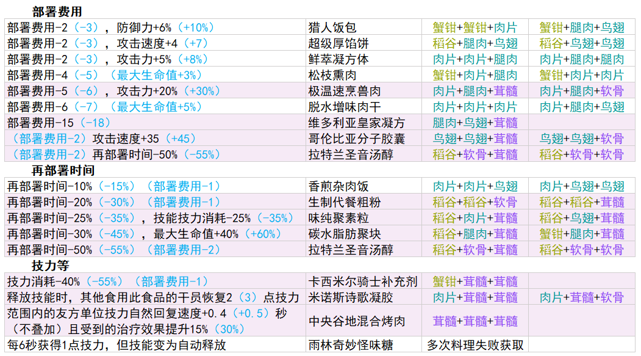Click the 稻谷+稻谷+软骨 recipe
This screenshot has width=641, height=356.
tap(475, 202)
